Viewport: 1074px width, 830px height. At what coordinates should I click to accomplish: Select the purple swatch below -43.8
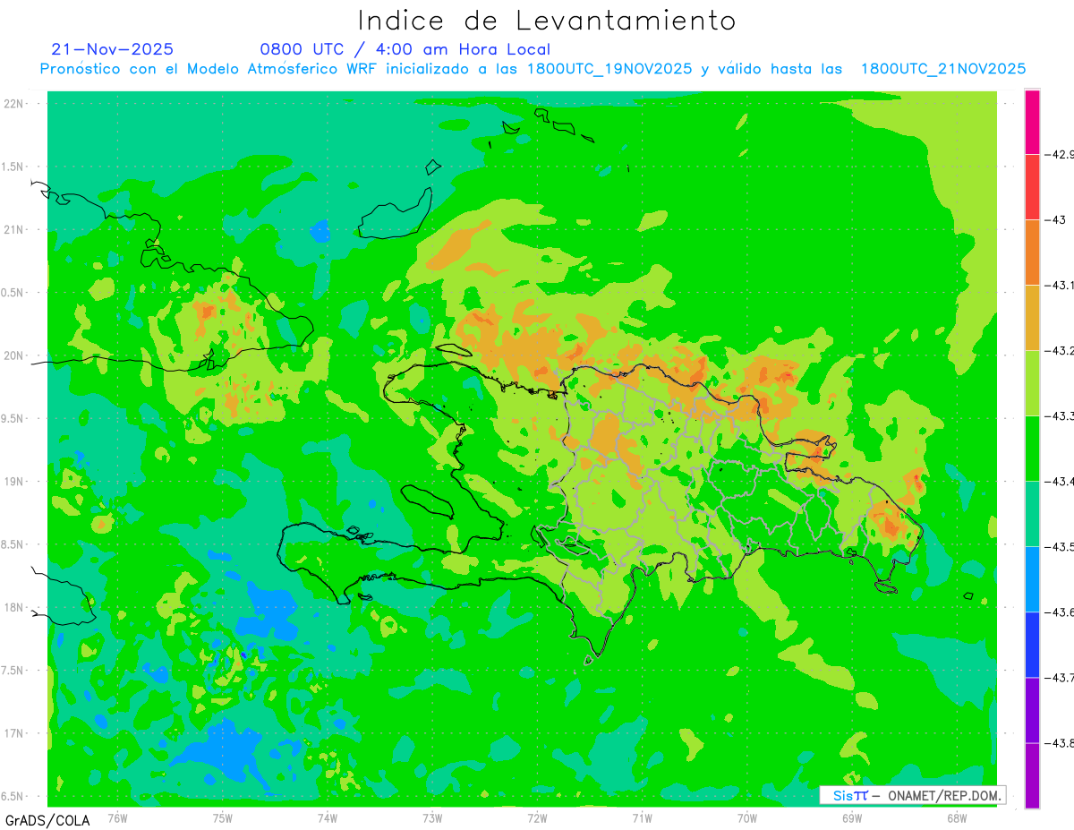click(x=1032, y=775)
